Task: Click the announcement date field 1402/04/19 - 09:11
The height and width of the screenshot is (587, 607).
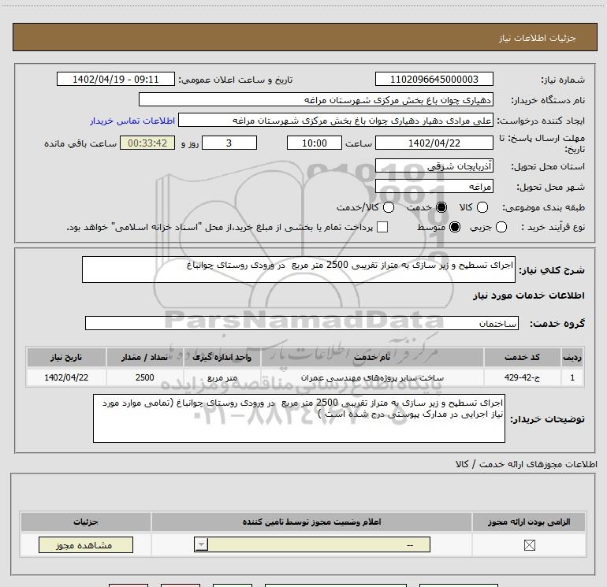Action: point(115,80)
